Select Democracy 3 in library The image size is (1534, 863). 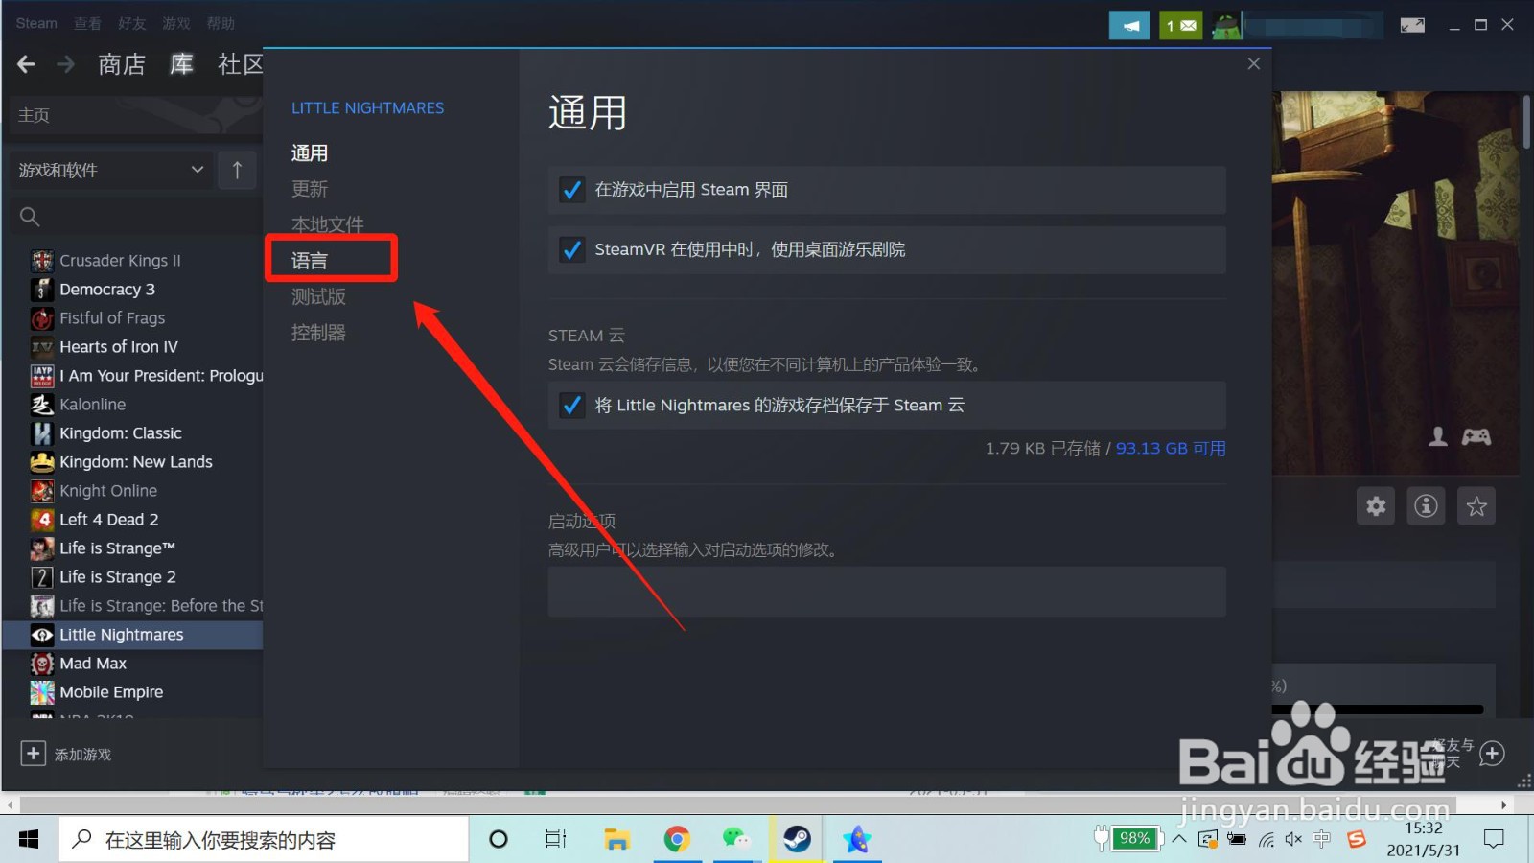[107, 290]
